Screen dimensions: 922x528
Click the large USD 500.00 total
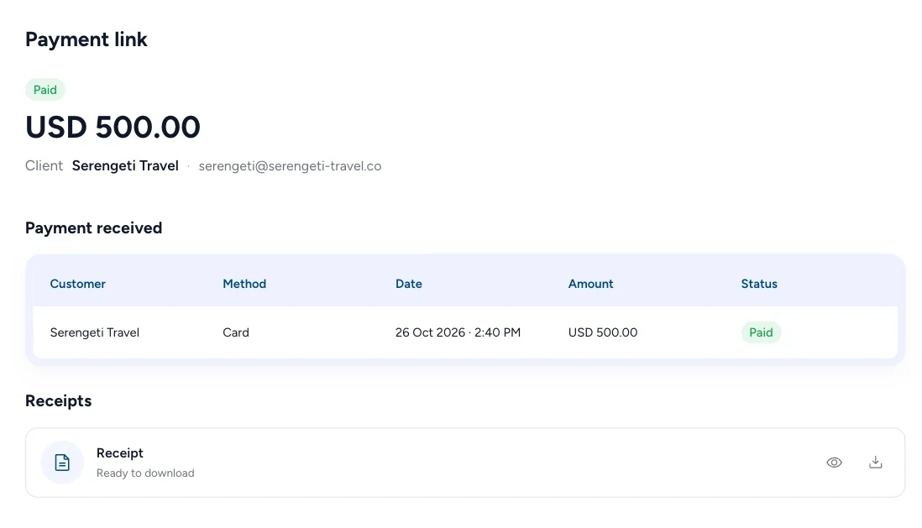113,127
